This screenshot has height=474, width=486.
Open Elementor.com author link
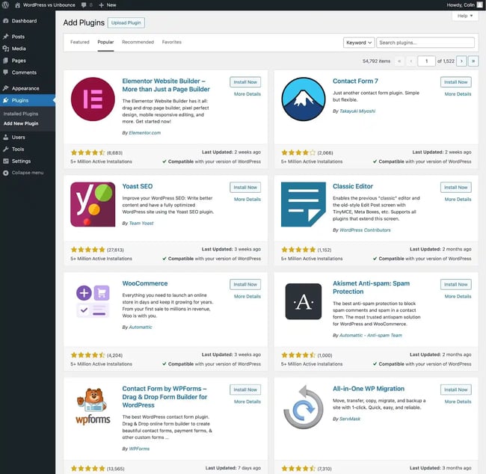[145, 132]
